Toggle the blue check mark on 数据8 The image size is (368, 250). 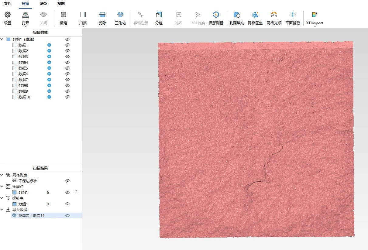[49, 85]
